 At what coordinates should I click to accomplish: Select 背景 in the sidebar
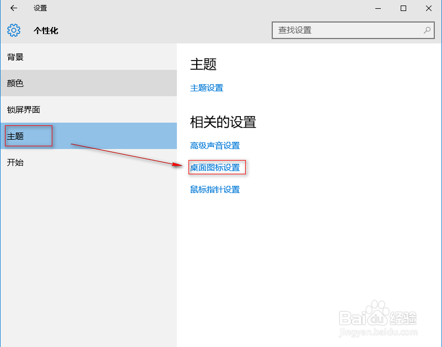pyautogui.click(x=15, y=57)
